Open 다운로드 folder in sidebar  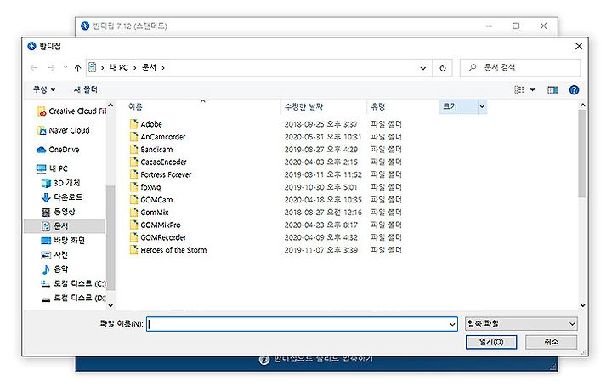[x=62, y=197]
